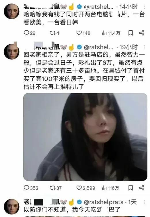Open the @ratshelprats profile handle link
The width and height of the screenshot is (150, 217).
[104, 202]
